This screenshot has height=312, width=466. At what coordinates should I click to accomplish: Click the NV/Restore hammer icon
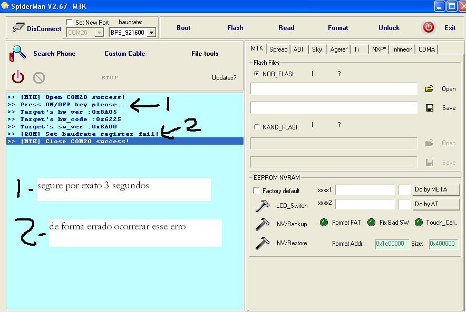(262, 243)
